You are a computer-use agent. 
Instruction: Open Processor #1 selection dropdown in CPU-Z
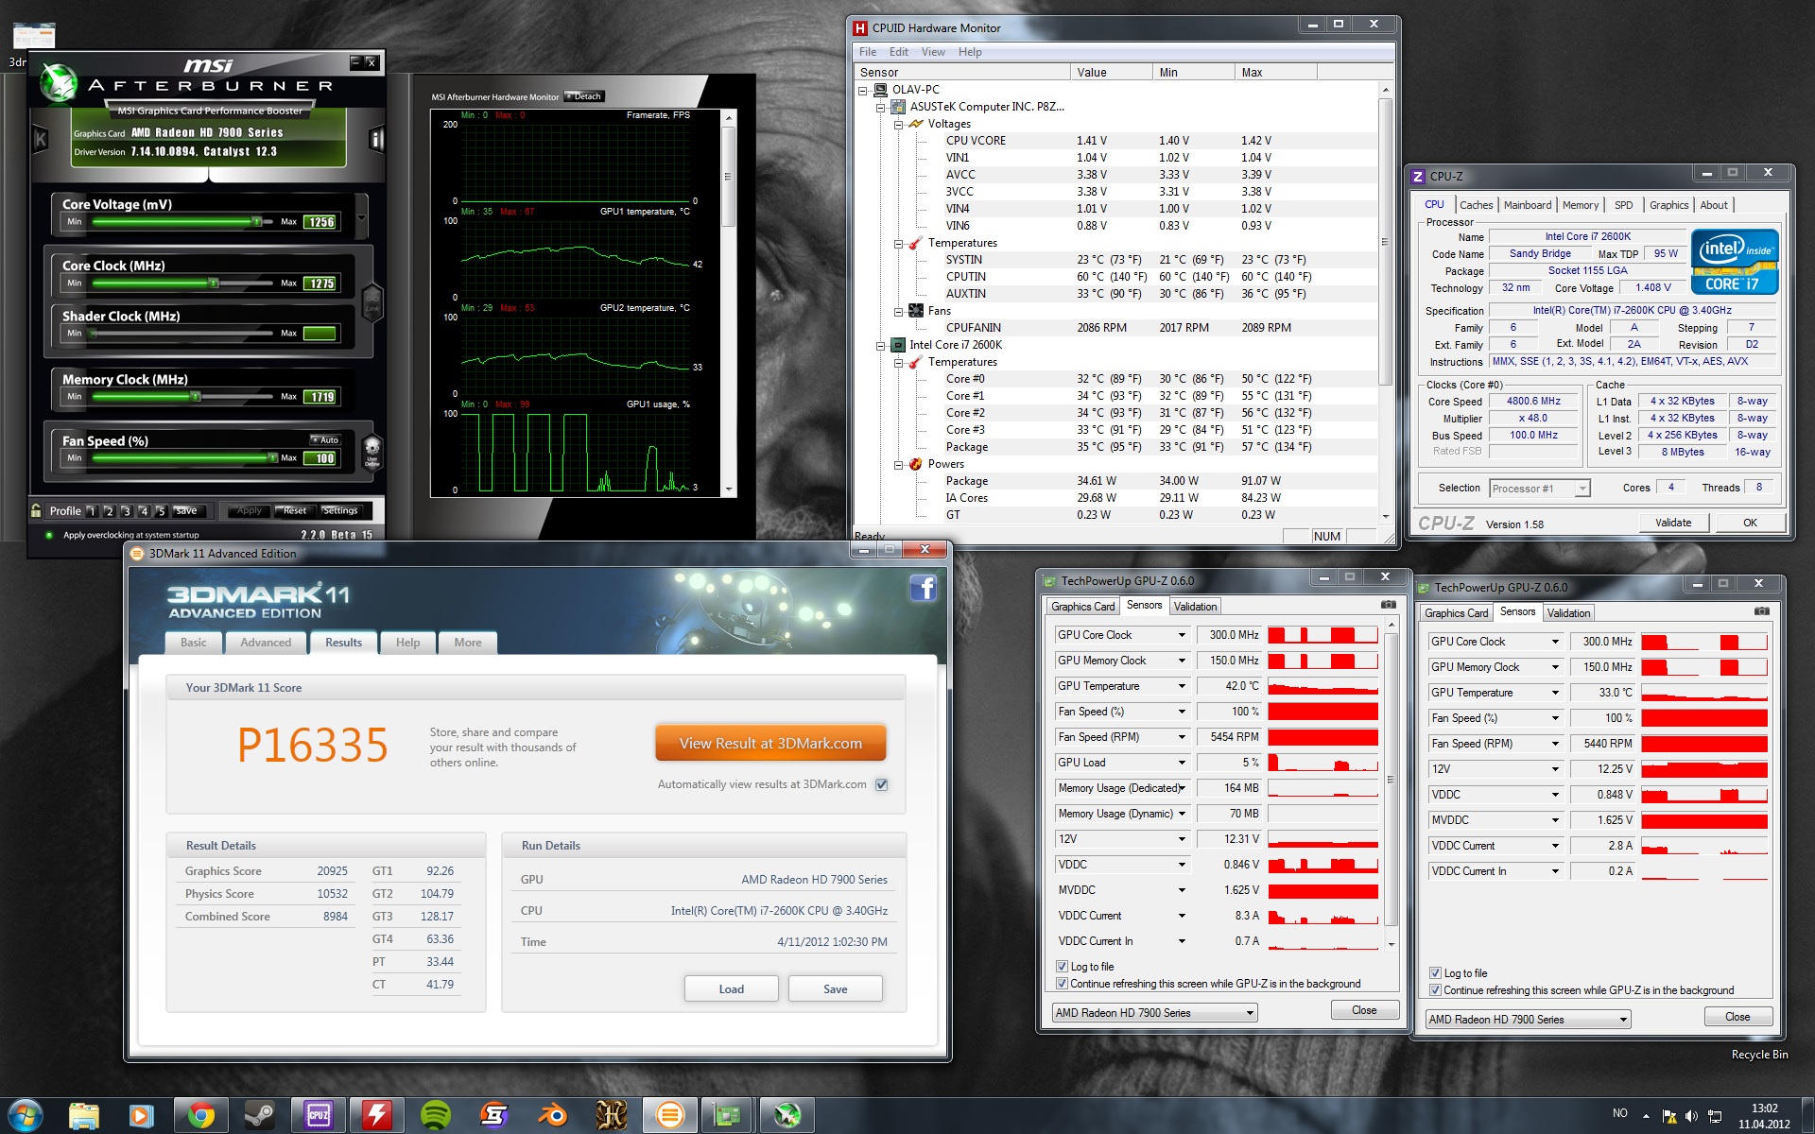pos(1582,489)
